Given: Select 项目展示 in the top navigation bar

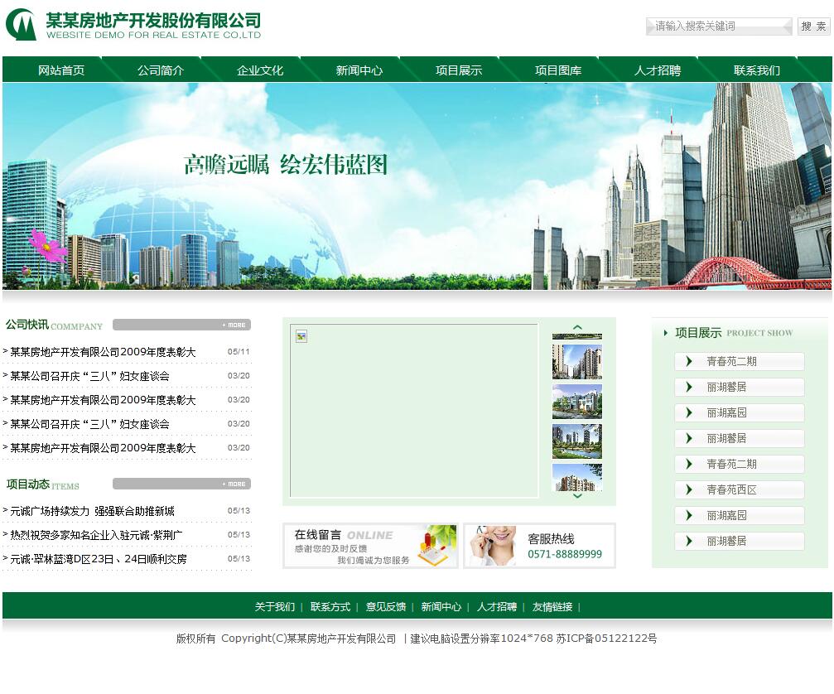Looking at the screenshot, I should click(x=459, y=70).
